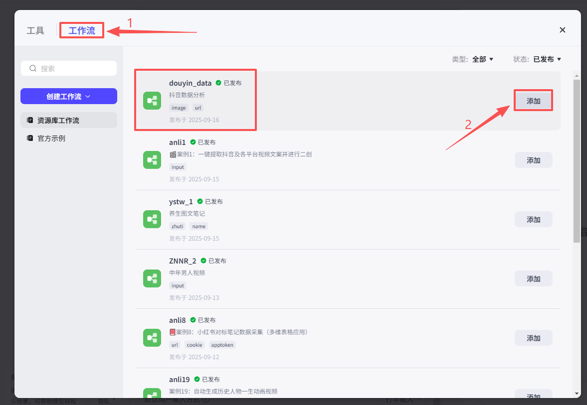Click the douyin_data workflow icon
This screenshot has width=587, height=405.
(x=152, y=101)
